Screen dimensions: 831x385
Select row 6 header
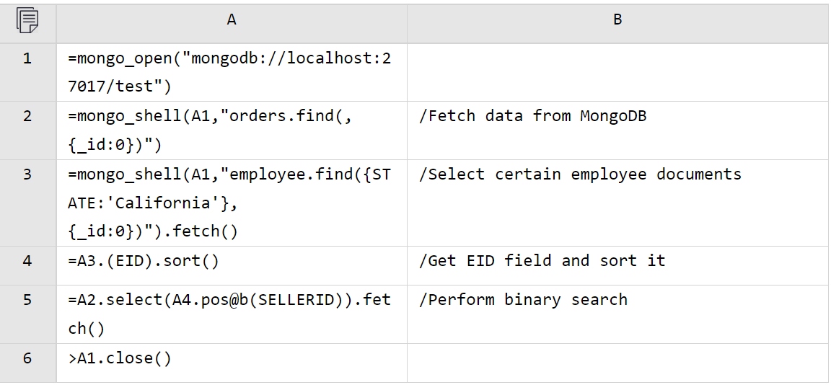coord(27,358)
